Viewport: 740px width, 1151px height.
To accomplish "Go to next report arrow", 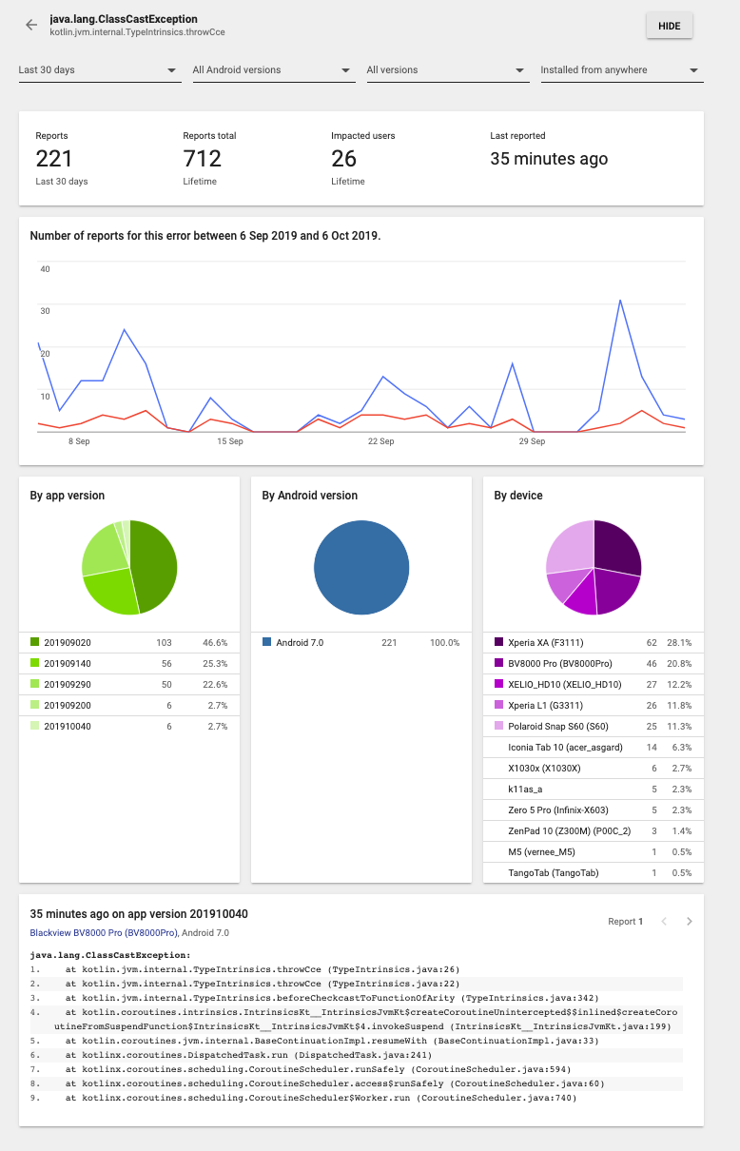I will point(690,921).
